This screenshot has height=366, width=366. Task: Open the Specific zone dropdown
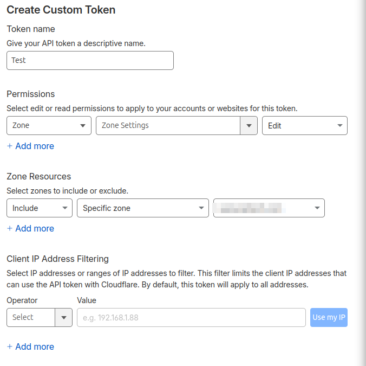tap(143, 208)
